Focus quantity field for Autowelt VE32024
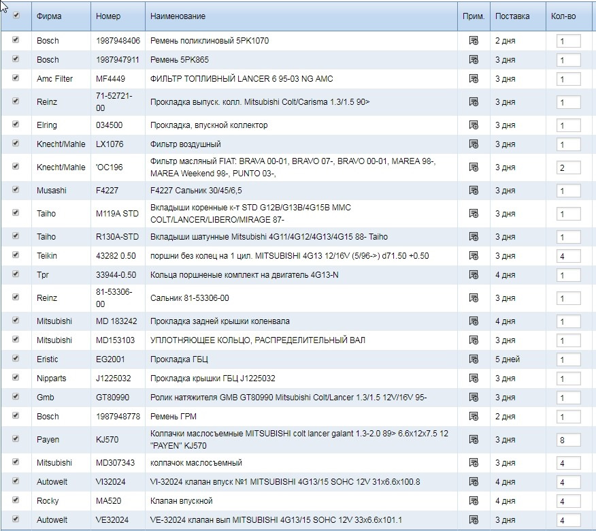 point(569,520)
